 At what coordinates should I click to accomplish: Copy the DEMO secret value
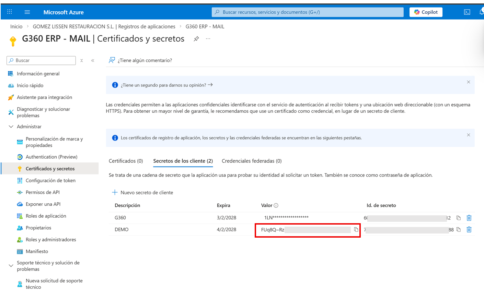click(356, 230)
